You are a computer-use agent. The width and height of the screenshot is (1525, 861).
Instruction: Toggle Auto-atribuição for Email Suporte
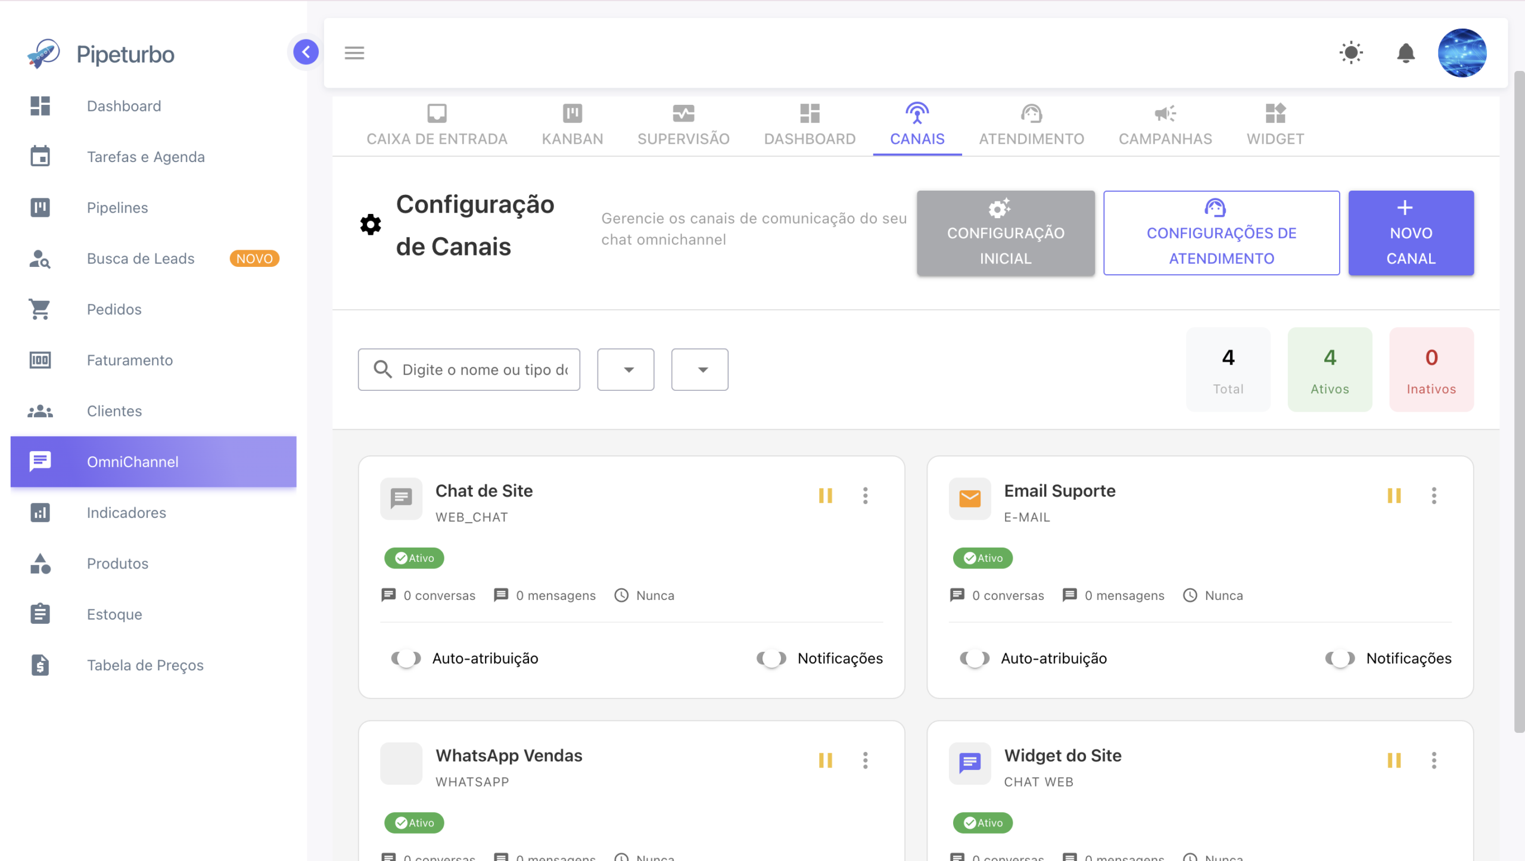975,658
